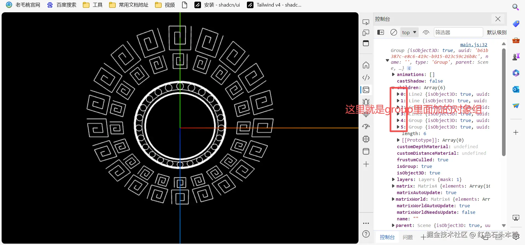Select the inspect element picker tool
Screen dimensions: 525x245
(x=366, y=22)
